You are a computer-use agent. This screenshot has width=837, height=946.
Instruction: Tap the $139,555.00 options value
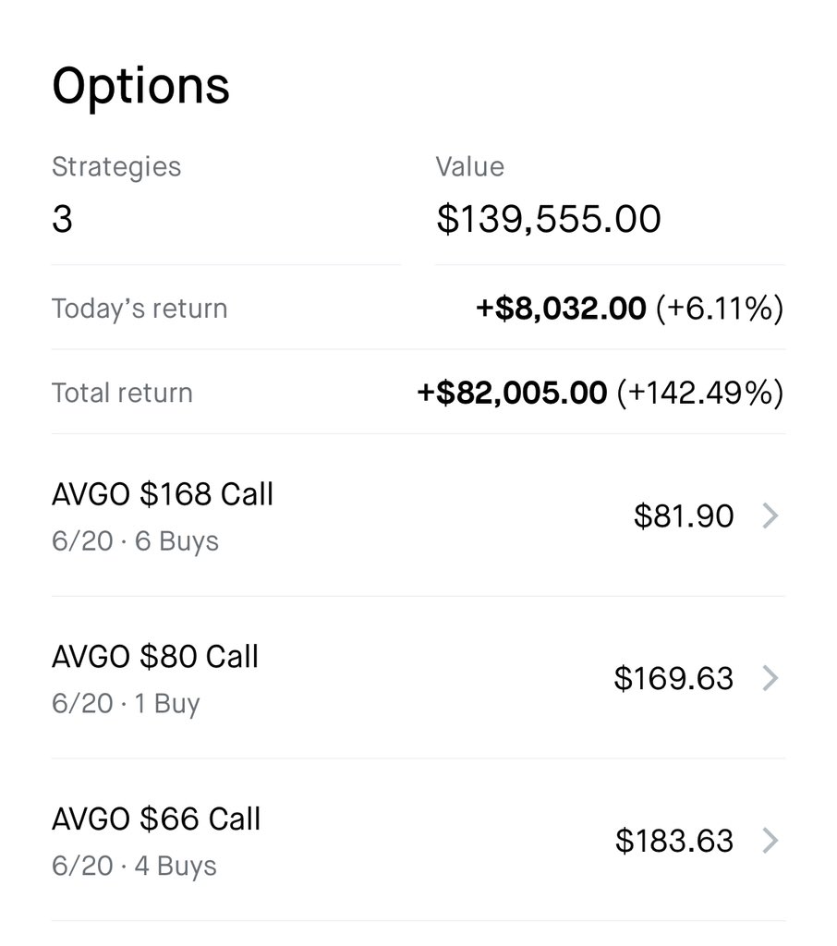tap(549, 220)
